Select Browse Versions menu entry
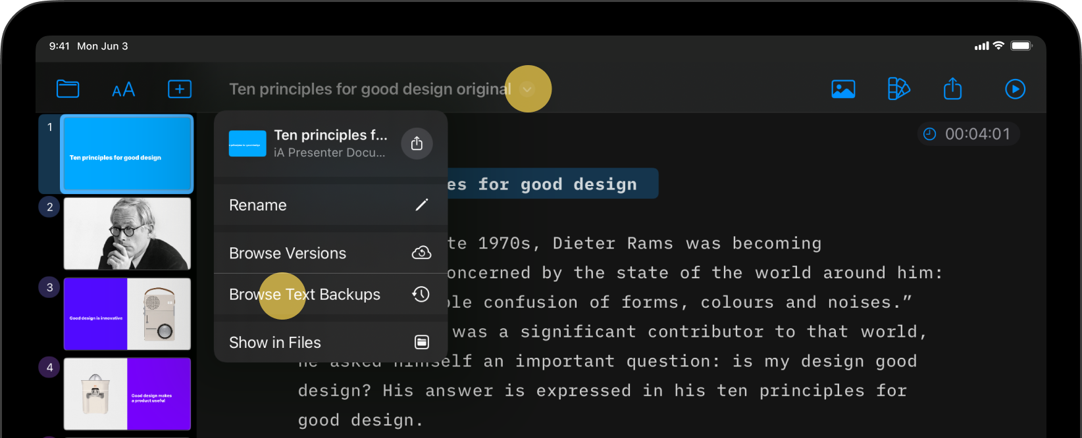This screenshot has width=1082, height=438. click(330, 253)
